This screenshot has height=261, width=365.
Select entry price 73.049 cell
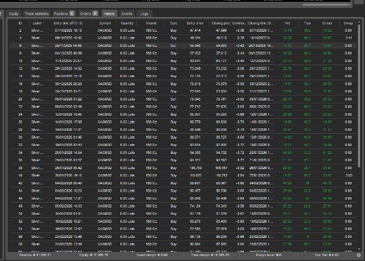click(195, 69)
